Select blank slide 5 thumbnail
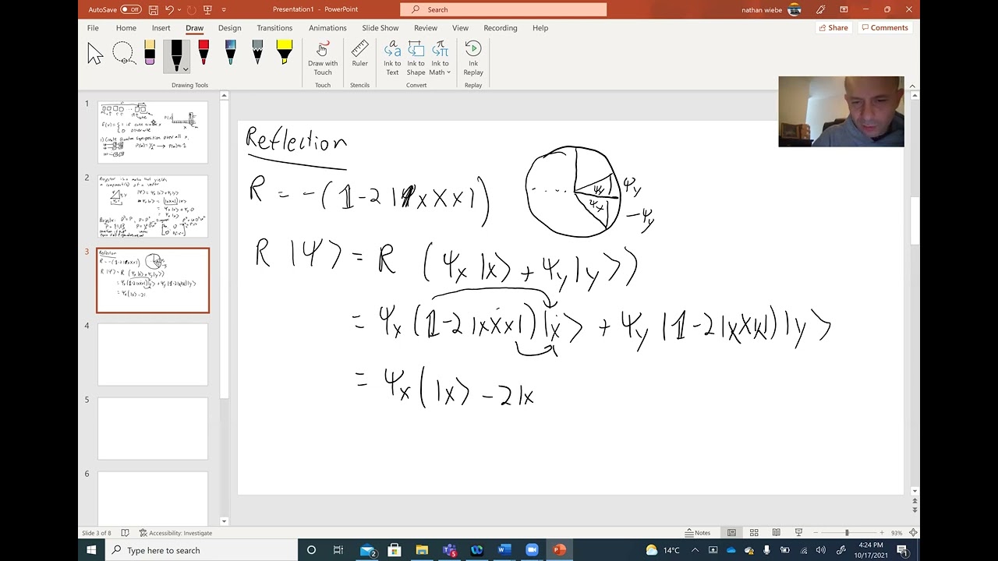The height and width of the screenshot is (561, 998). 153,429
